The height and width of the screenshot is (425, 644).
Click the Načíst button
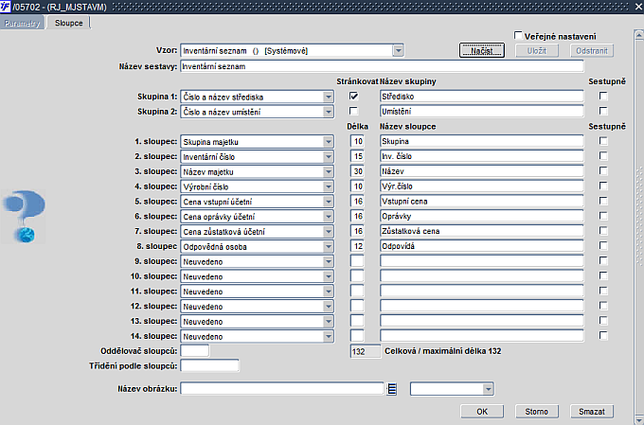point(482,50)
